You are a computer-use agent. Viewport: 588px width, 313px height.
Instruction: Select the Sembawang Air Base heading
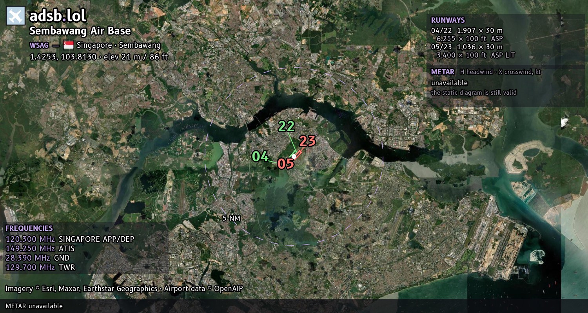80,31
